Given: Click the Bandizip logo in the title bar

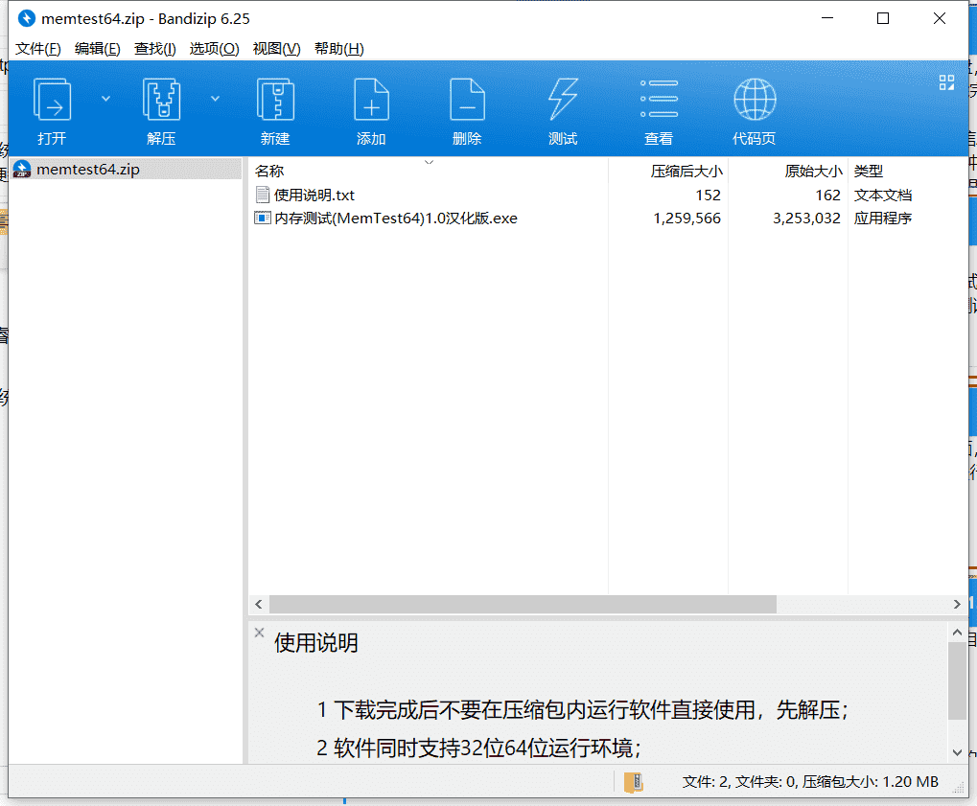Looking at the screenshot, I should click(26, 18).
